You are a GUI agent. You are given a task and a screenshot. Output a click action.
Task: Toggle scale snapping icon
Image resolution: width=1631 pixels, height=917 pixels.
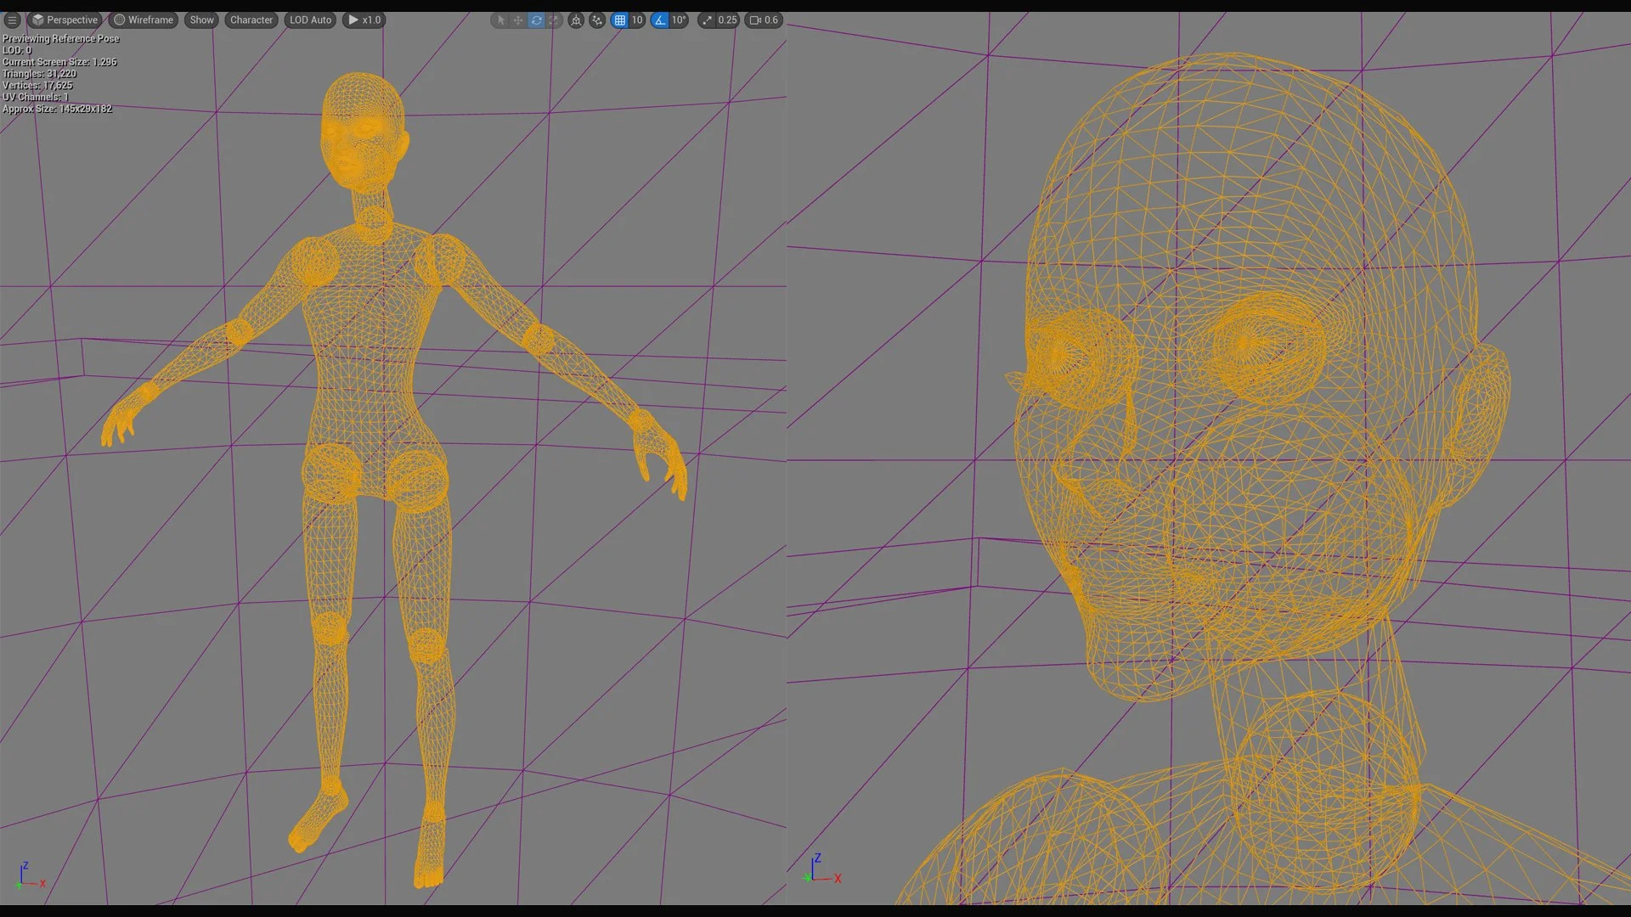707,20
